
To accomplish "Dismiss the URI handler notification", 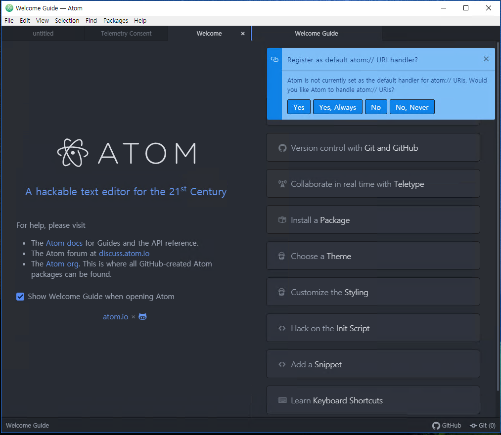I will tap(486, 59).
